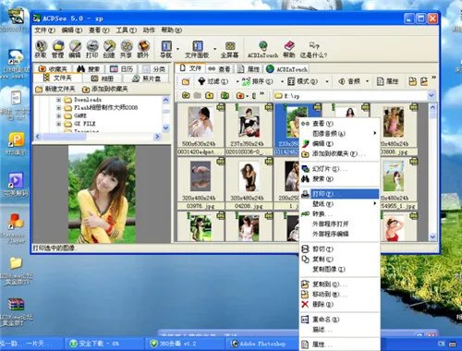Open the 编辑 menu in the menu bar
This screenshot has height=351, width=462.
(72, 30)
